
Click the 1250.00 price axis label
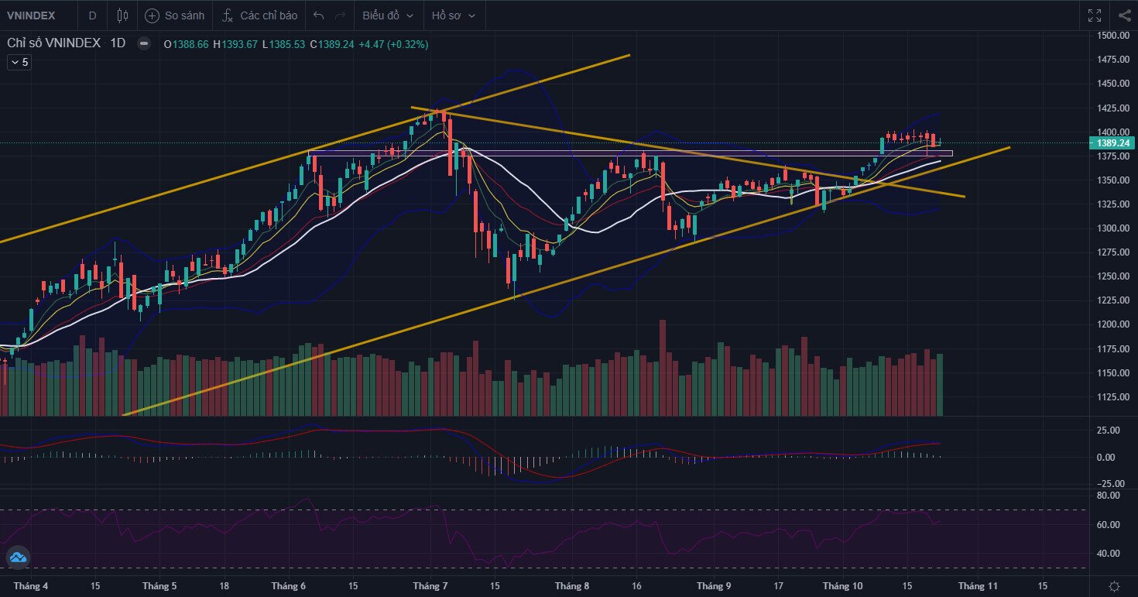[x=1115, y=276]
